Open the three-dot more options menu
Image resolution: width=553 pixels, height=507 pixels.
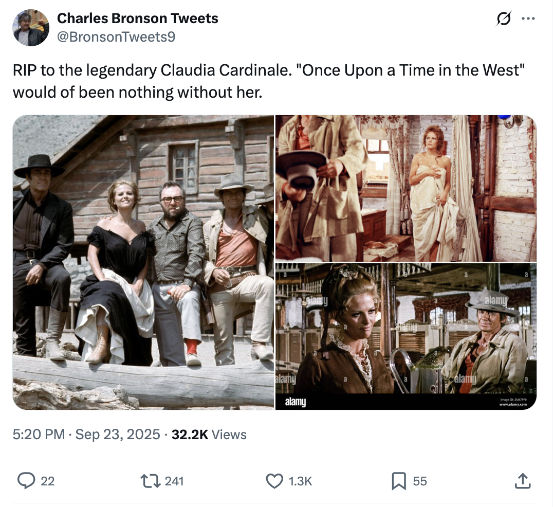[x=528, y=19]
